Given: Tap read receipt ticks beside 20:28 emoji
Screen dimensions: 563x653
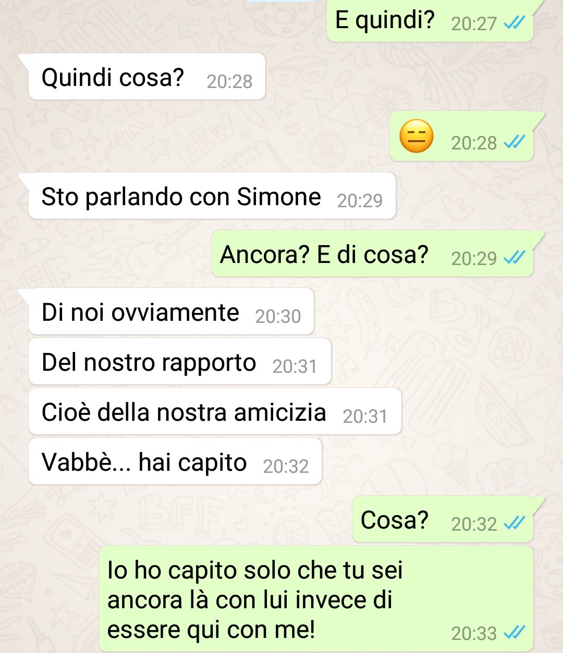Looking at the screenshot, I should (x=515, y=142).
